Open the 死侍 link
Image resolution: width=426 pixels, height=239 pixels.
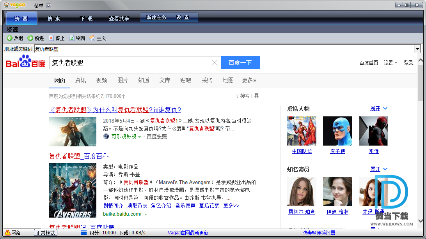(374, 151)
